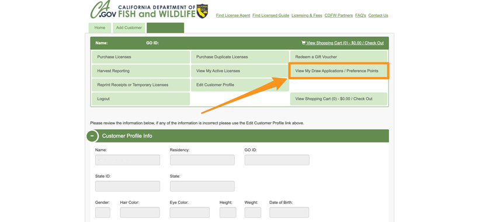Click Edit Customer Profile

(240, 85)
